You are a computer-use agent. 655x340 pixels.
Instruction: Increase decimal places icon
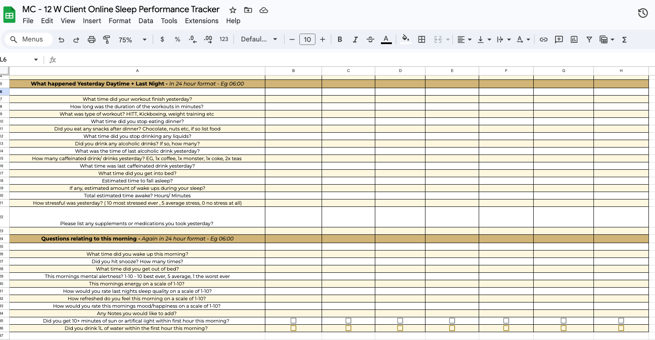click(x=208, y=39)
